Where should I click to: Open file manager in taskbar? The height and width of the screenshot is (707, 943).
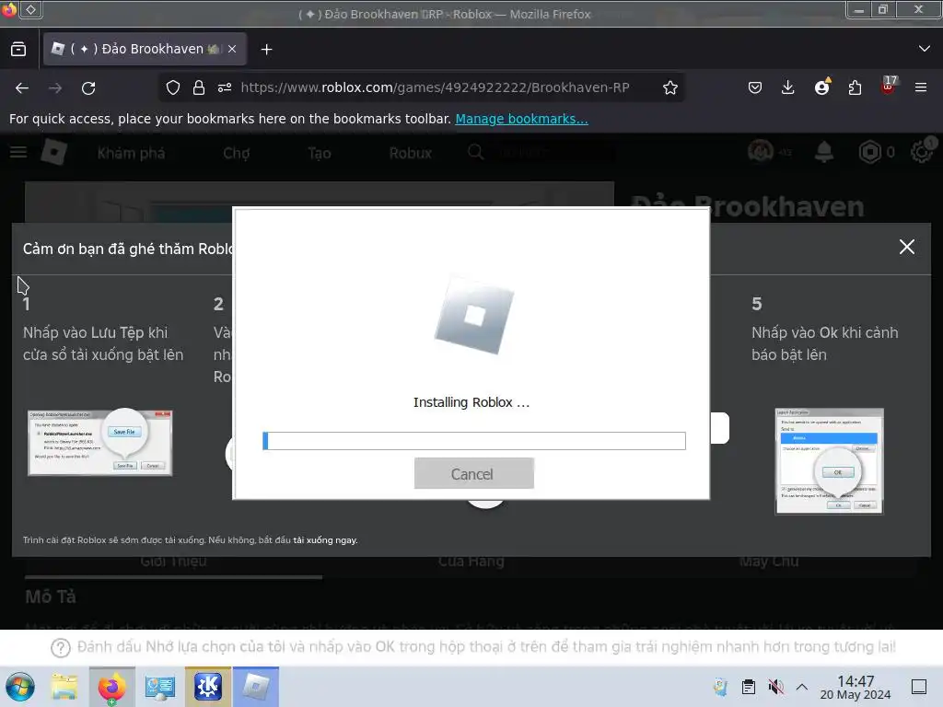coord(64,687)
